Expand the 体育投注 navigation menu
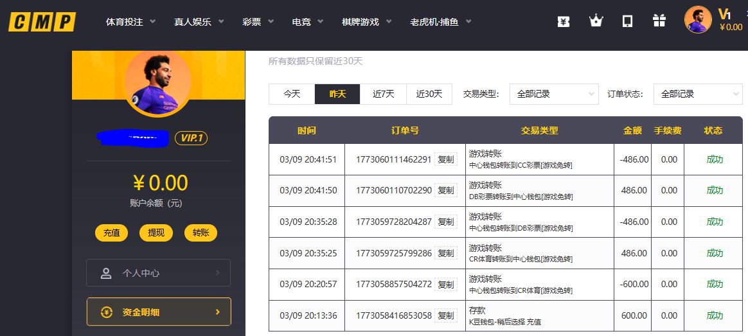 pos(130,22)
